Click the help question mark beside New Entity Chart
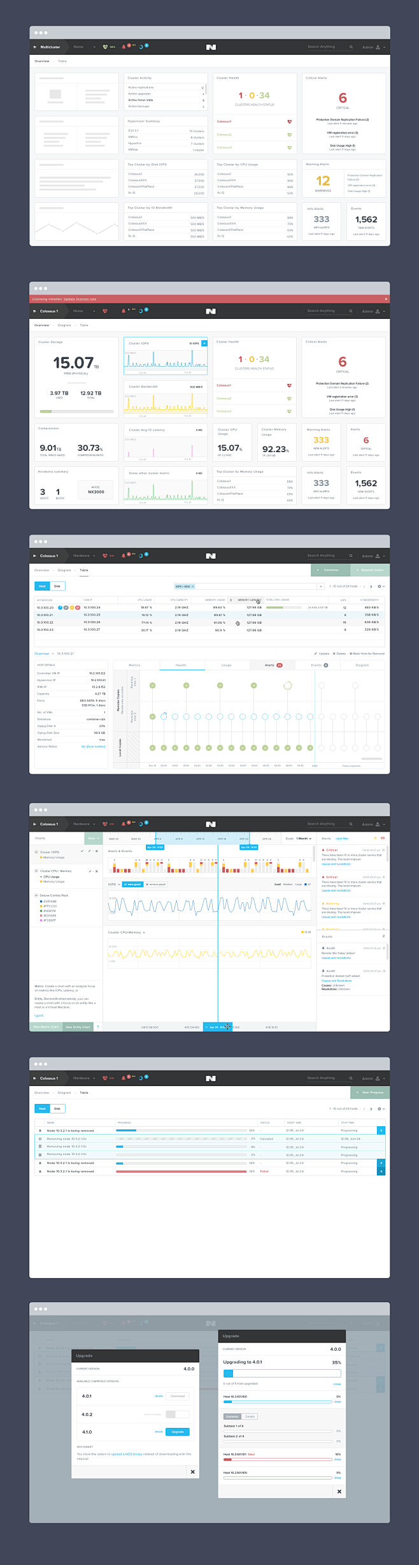 pyautogui.click(x=97, y=1027)
